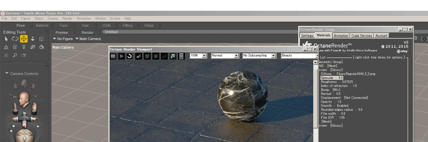Select the highlighted Translate/Pull tool
The width and height of the screenshot is (428, 142).
pyautogui.click(x=24, y=39)
